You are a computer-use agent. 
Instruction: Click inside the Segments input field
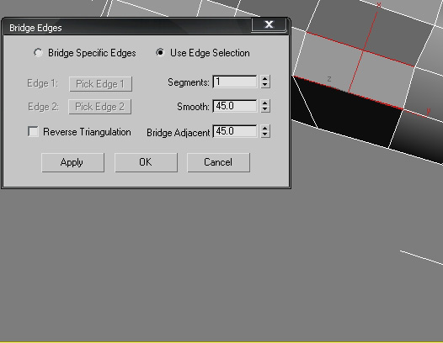pos(235,82)
